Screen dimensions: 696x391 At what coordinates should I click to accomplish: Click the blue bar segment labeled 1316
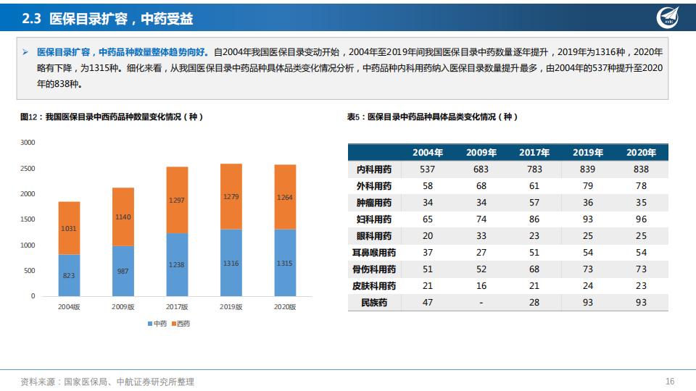click(x=231, y=263)
